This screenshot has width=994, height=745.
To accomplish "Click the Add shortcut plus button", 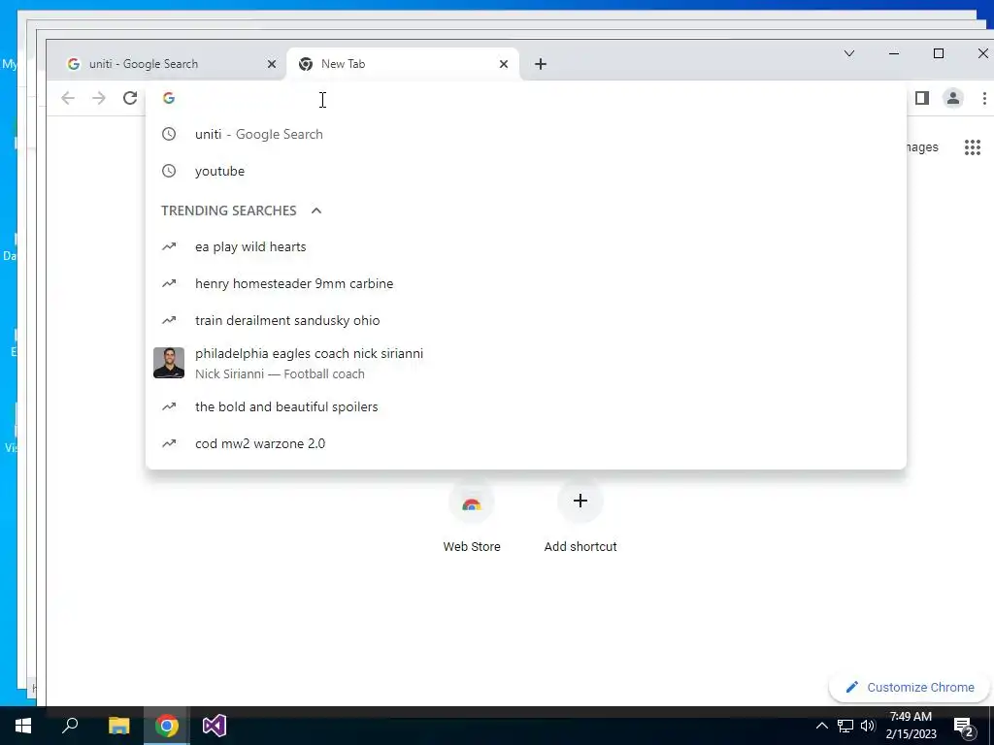I will point(580,502).
